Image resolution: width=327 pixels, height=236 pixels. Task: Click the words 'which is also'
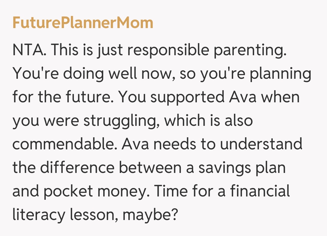click(x=208, y=121)
